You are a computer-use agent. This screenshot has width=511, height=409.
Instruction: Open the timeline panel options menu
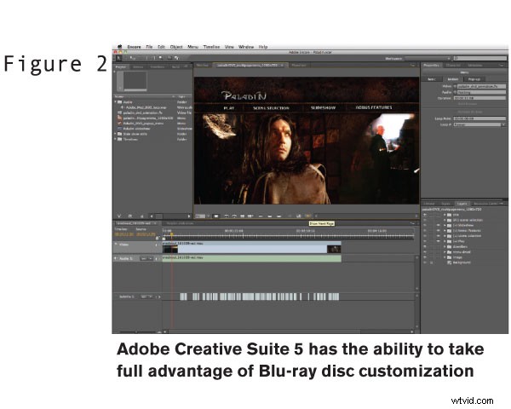413,223
